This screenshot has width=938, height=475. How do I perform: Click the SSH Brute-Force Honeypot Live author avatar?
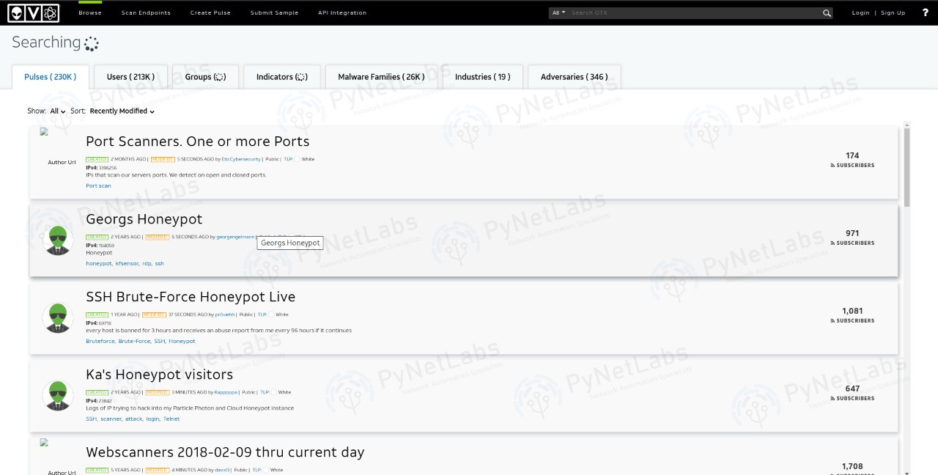58,318
